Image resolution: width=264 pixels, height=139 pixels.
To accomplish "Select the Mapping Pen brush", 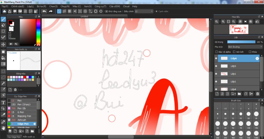I will (x=22, y=116).
